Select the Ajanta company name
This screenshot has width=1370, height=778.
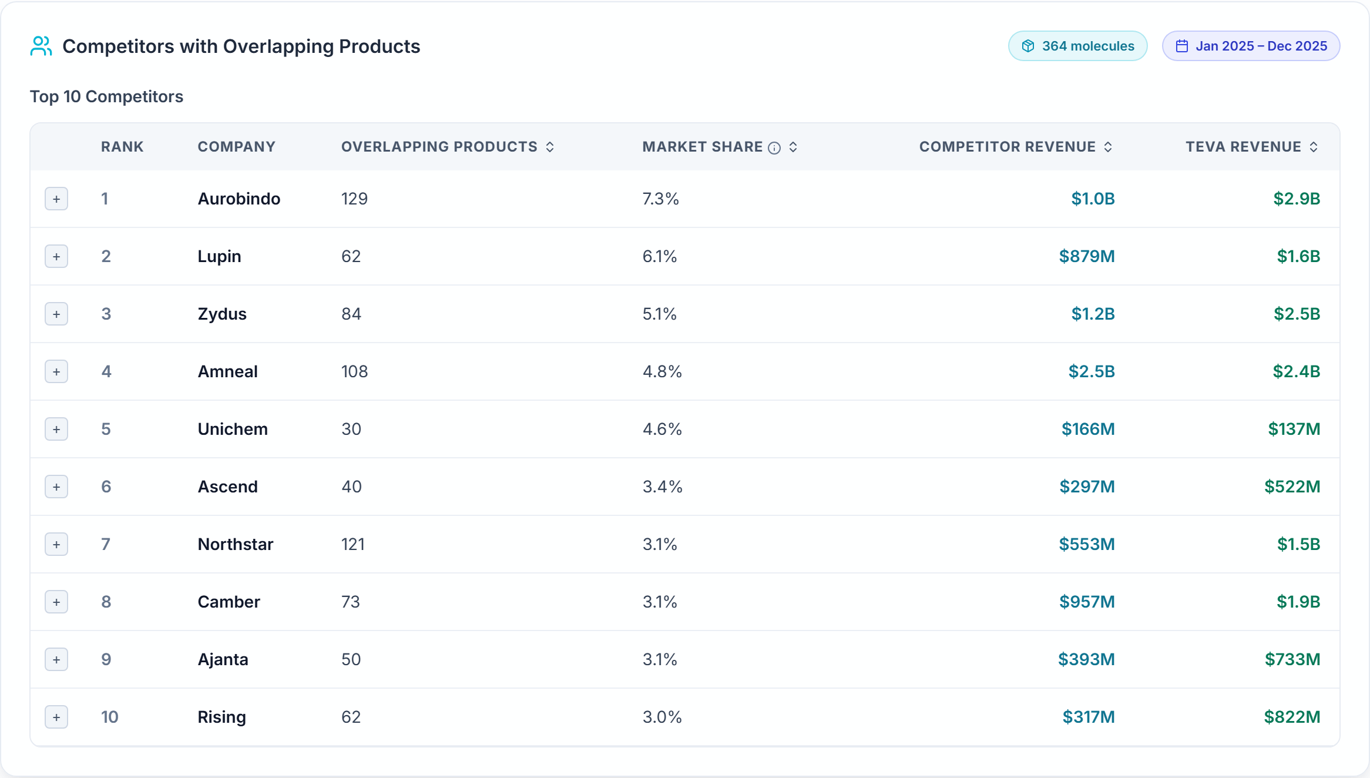(x=223, y=660)
